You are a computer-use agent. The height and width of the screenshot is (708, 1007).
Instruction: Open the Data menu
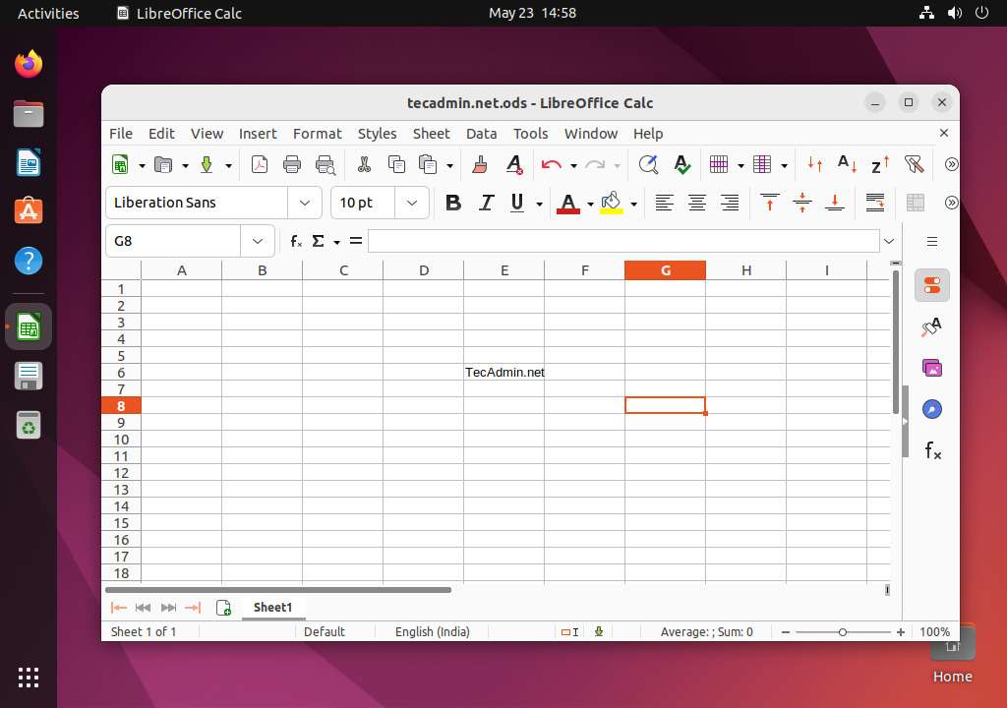pyautogui.click(x=481, y=134)
